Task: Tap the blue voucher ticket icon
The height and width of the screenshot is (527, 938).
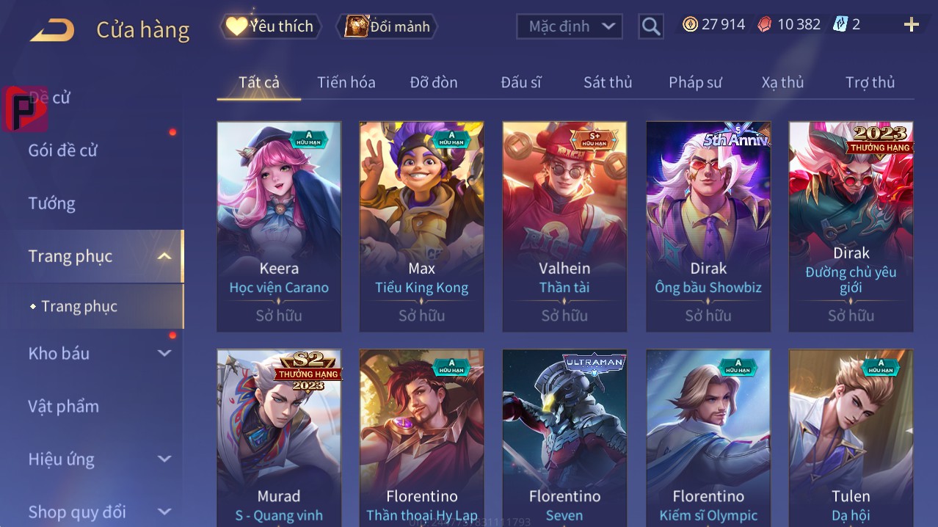Action: (840, 24)
